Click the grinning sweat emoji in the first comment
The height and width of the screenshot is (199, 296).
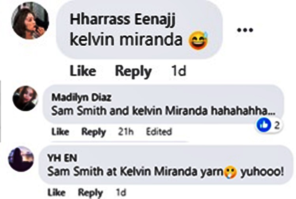click(x=198, y=40)
